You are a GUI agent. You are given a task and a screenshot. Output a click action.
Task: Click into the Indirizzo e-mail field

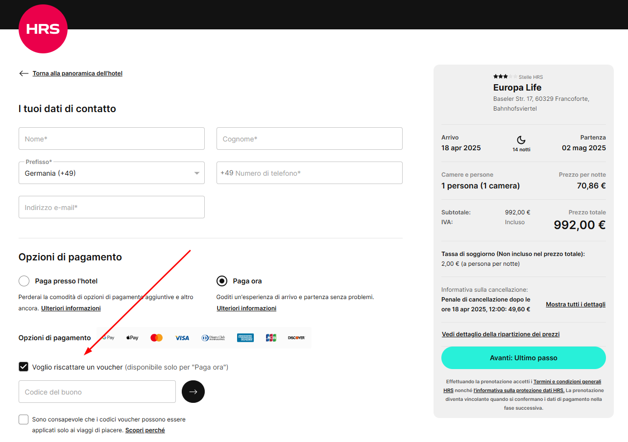(112, 207)
